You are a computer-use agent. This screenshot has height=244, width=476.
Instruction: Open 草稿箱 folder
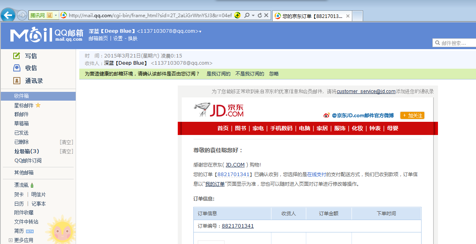21,123
